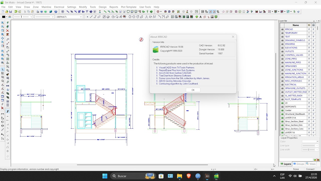Click the current color black swatch
Viewport: 321px width, 181px height.
coord(4,17)
